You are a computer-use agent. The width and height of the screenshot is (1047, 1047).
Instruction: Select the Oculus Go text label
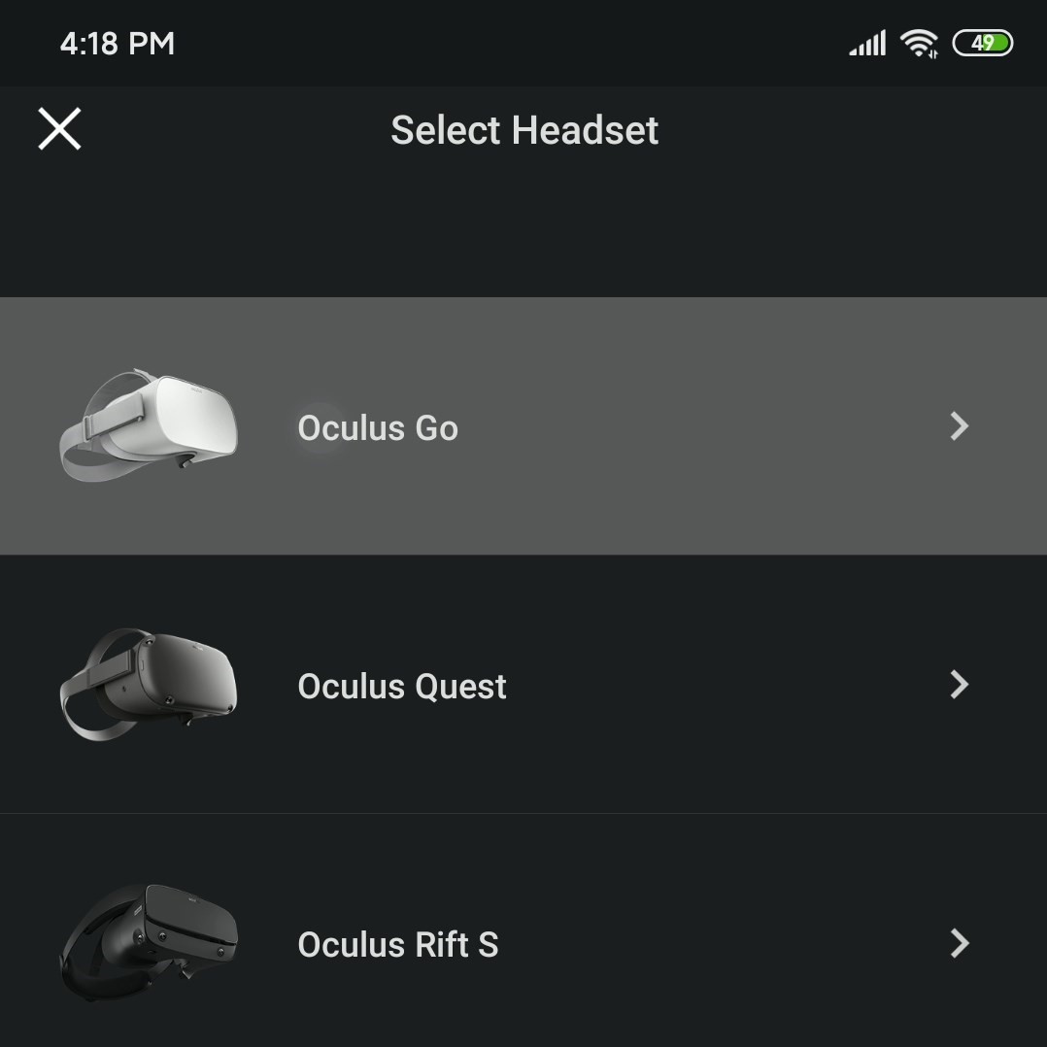pos(378,428)
